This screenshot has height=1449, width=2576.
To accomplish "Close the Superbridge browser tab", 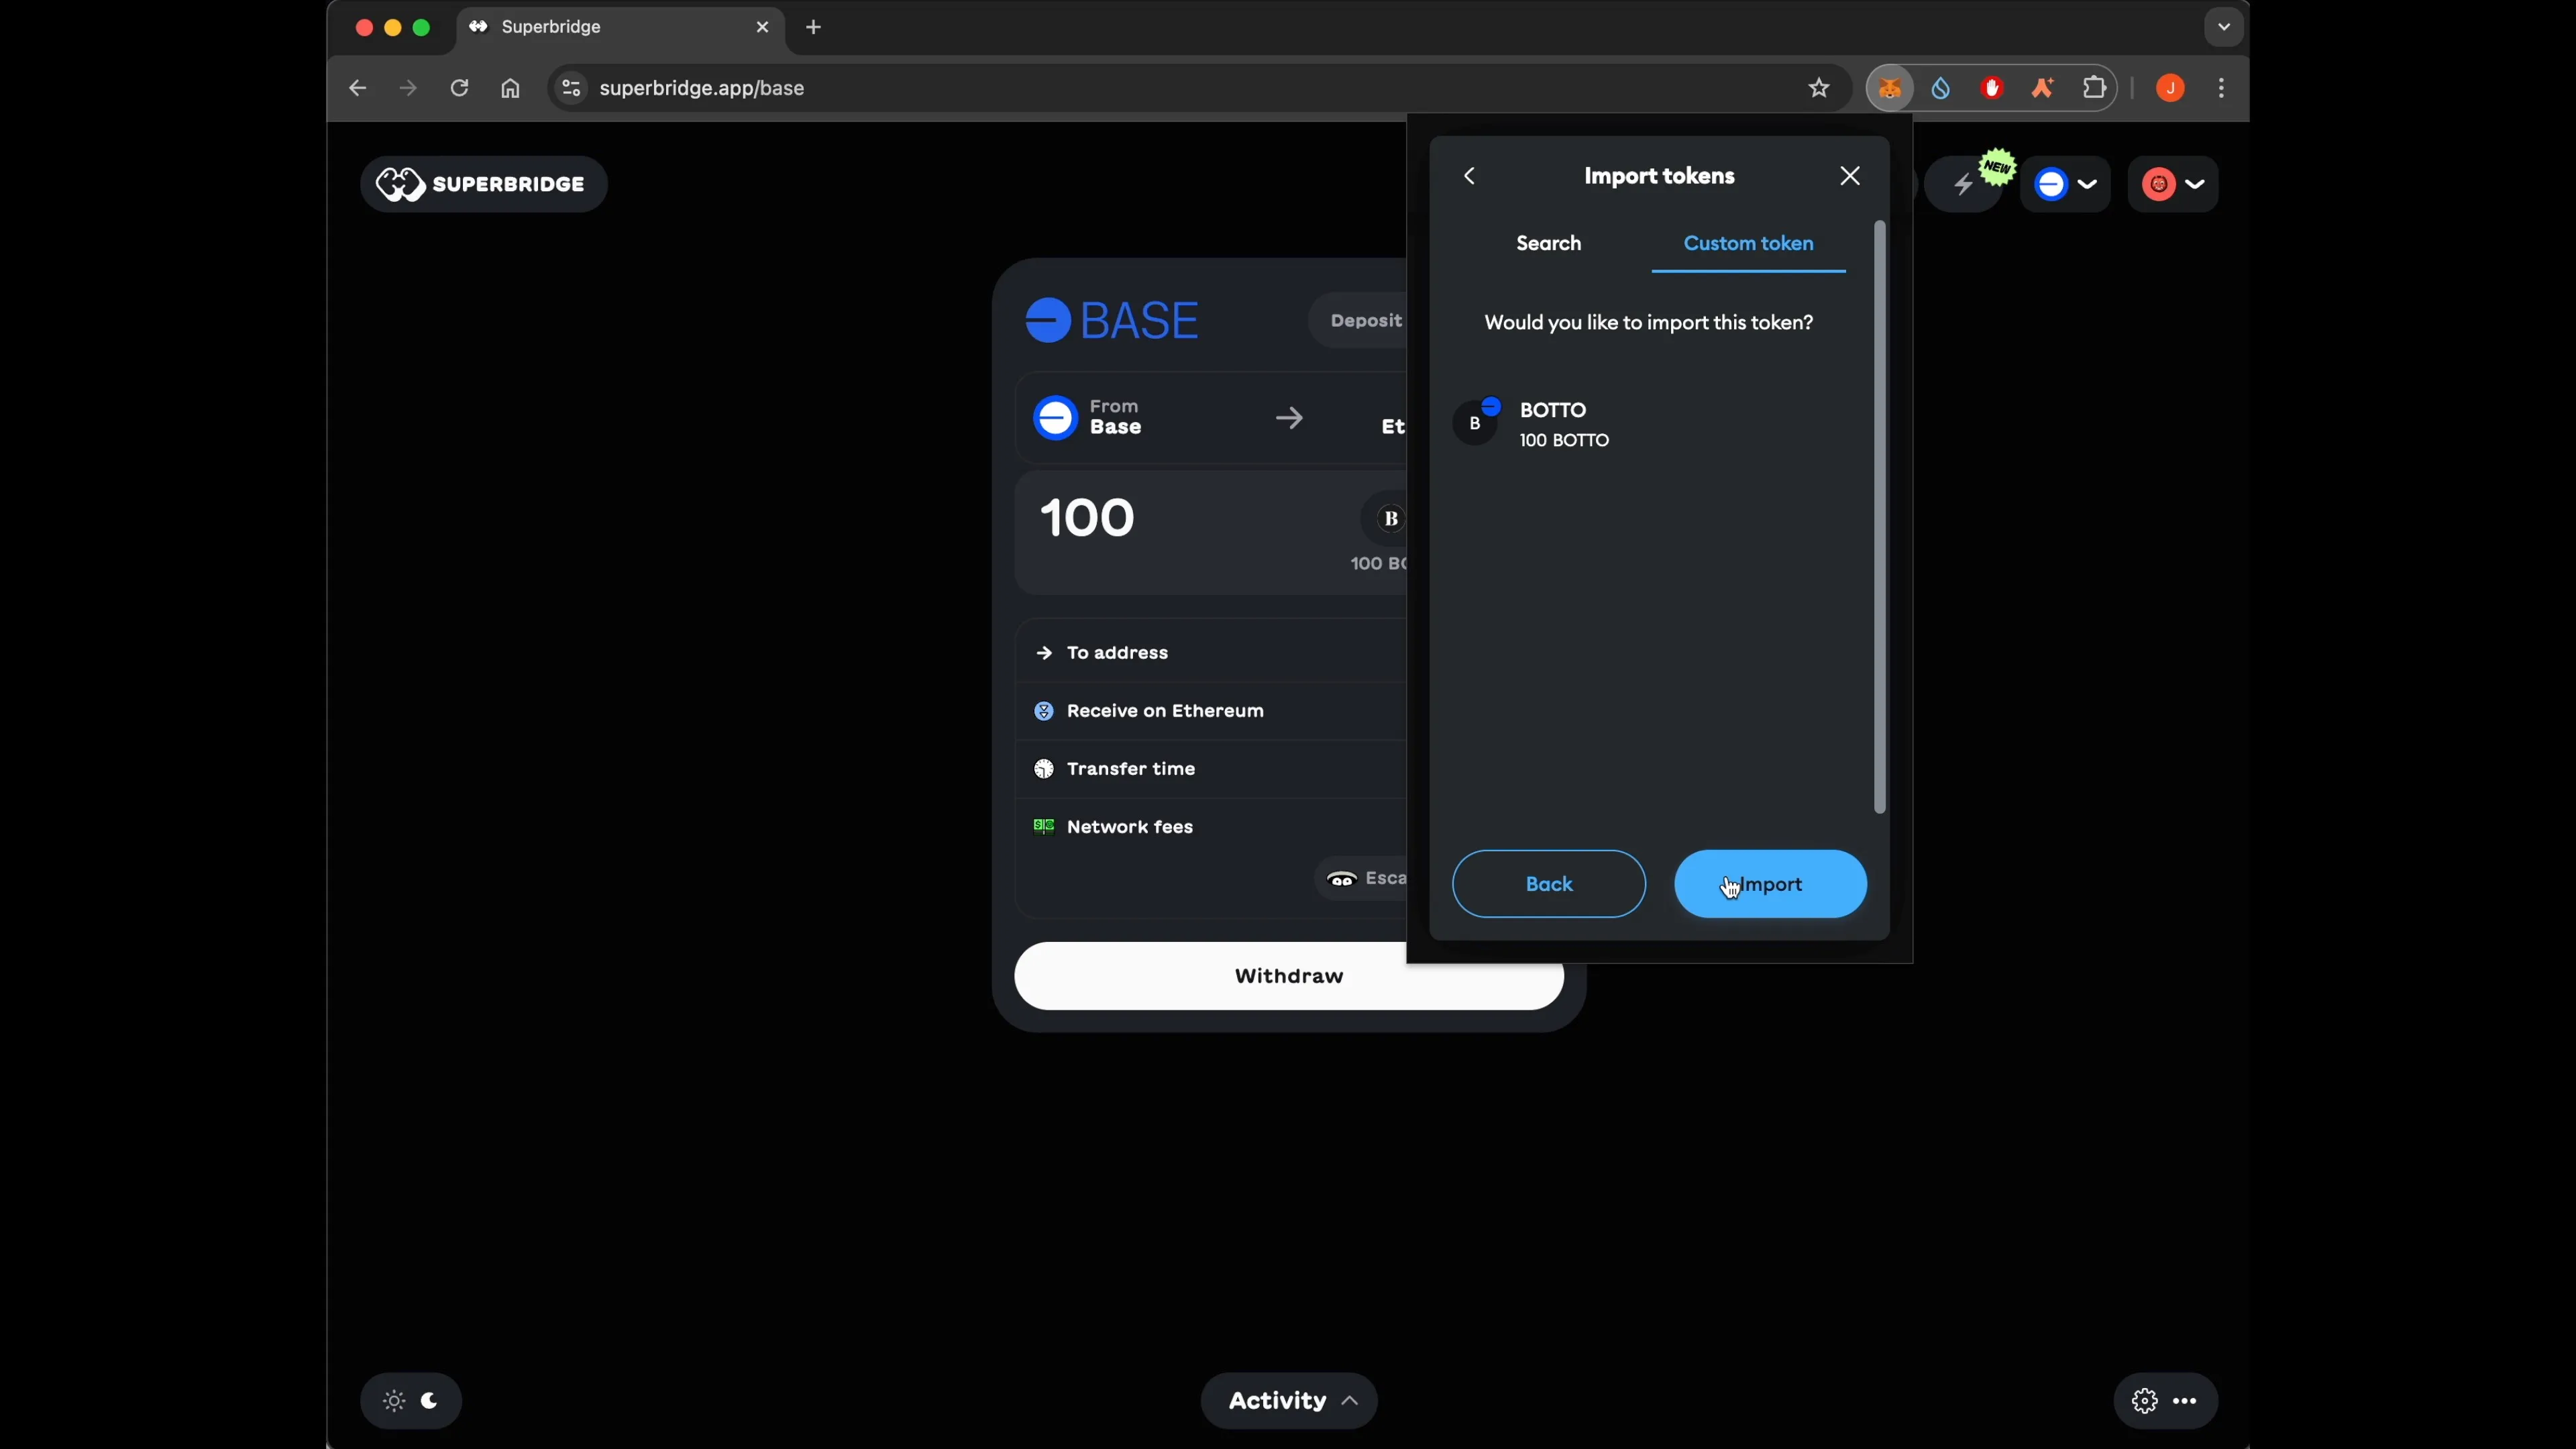I will (762, 27).
